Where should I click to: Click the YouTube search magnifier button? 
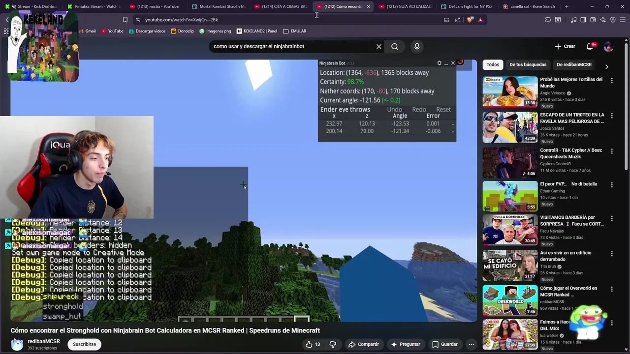395,46
